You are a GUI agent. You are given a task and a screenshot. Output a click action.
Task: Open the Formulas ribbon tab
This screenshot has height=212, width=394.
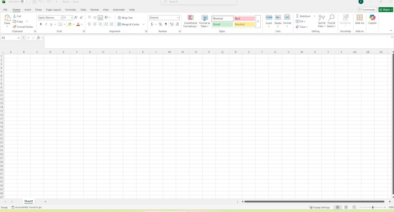coord(70,10)
